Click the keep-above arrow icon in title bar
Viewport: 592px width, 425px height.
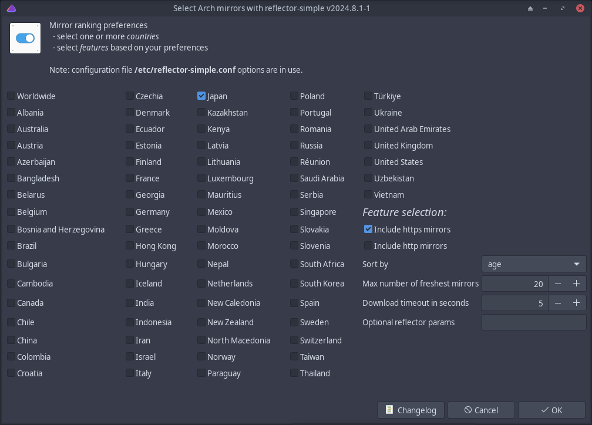pyautogui.click(x=530, y=9)
